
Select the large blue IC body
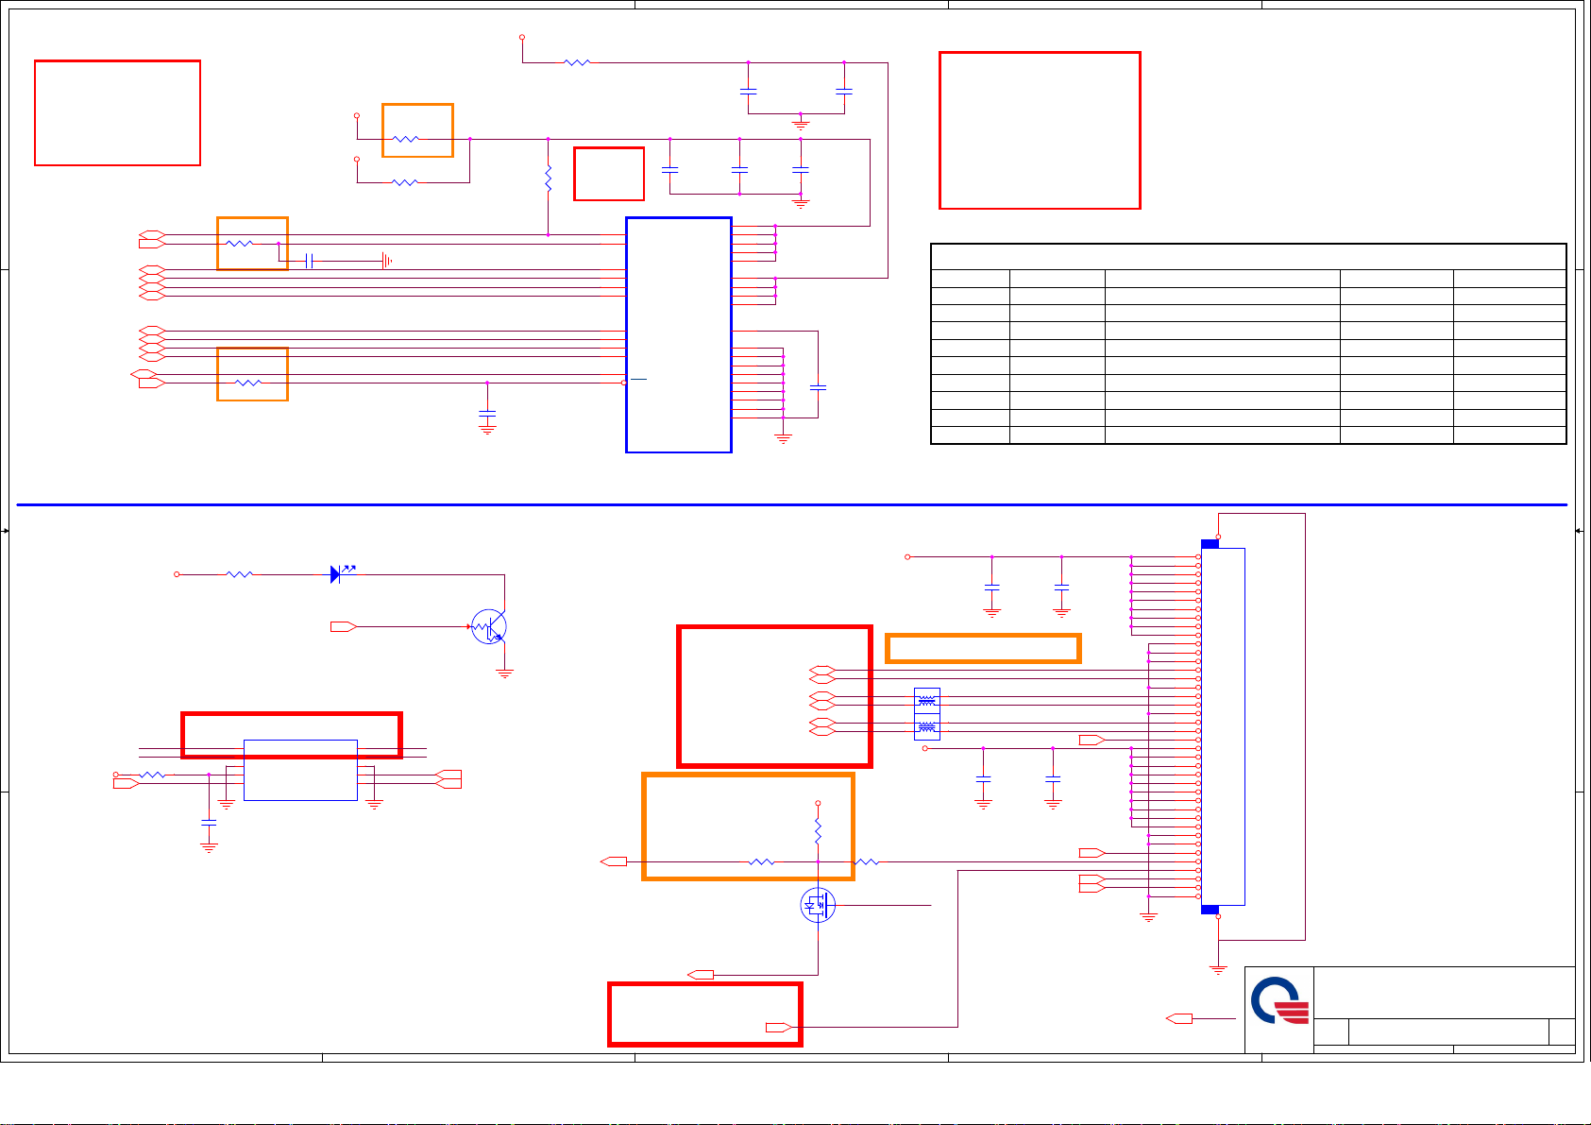[679, 335]
